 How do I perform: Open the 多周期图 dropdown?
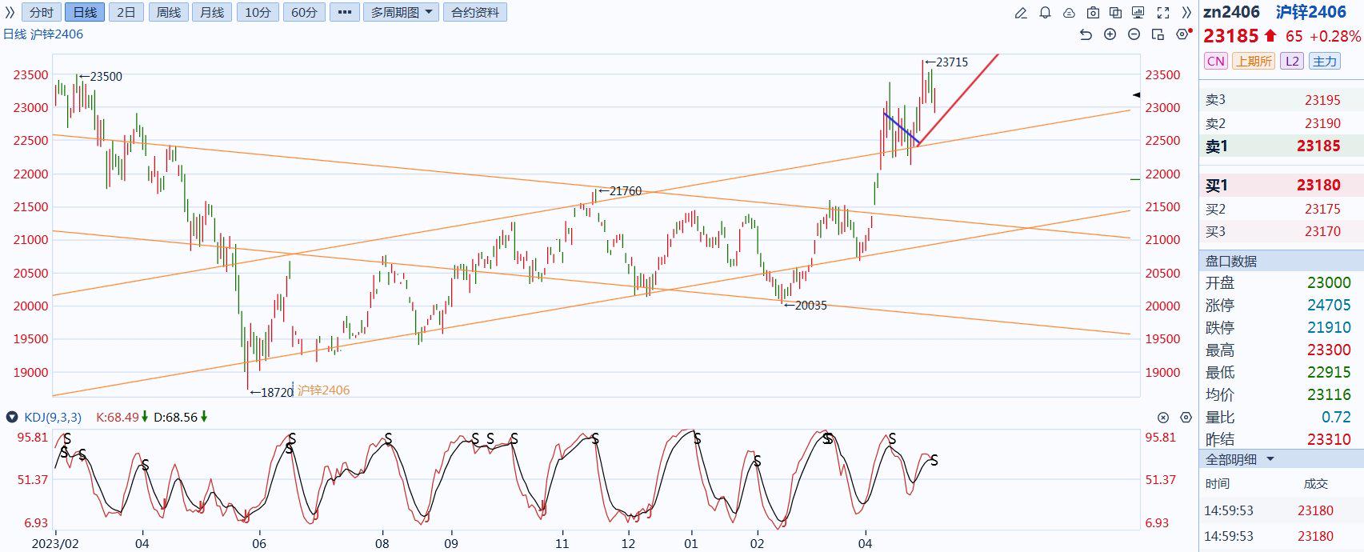pyautogui.click(x=401, y=13)
